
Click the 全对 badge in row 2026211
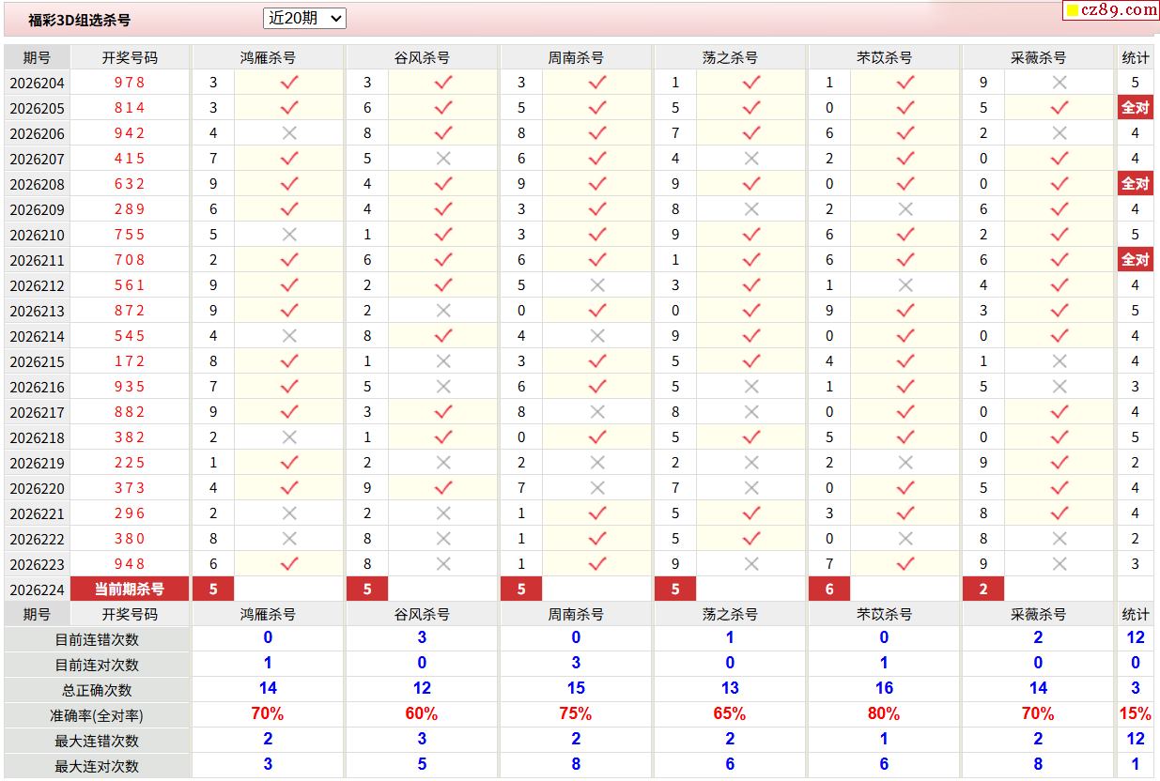[1136, 259]
